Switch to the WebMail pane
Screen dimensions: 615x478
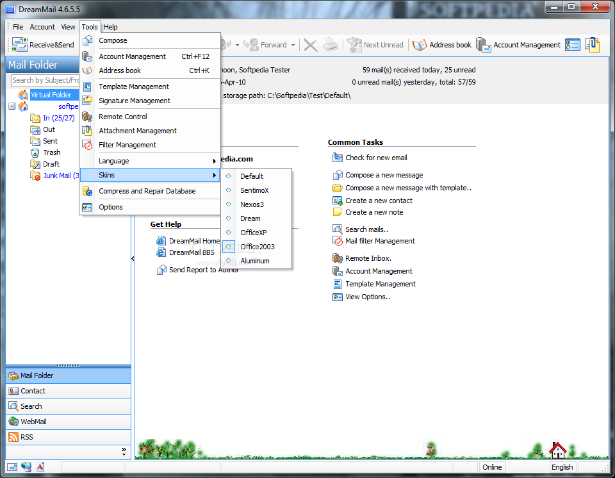[69, 422]
